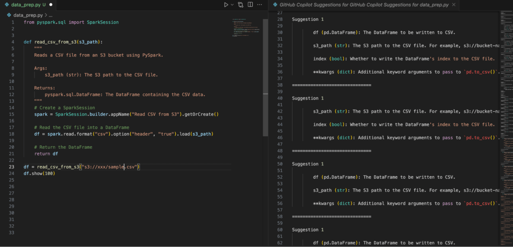Viewport: 513px width, 247px height.
Task: Open the run options dropdown chevron
Action: click(232, 5)
